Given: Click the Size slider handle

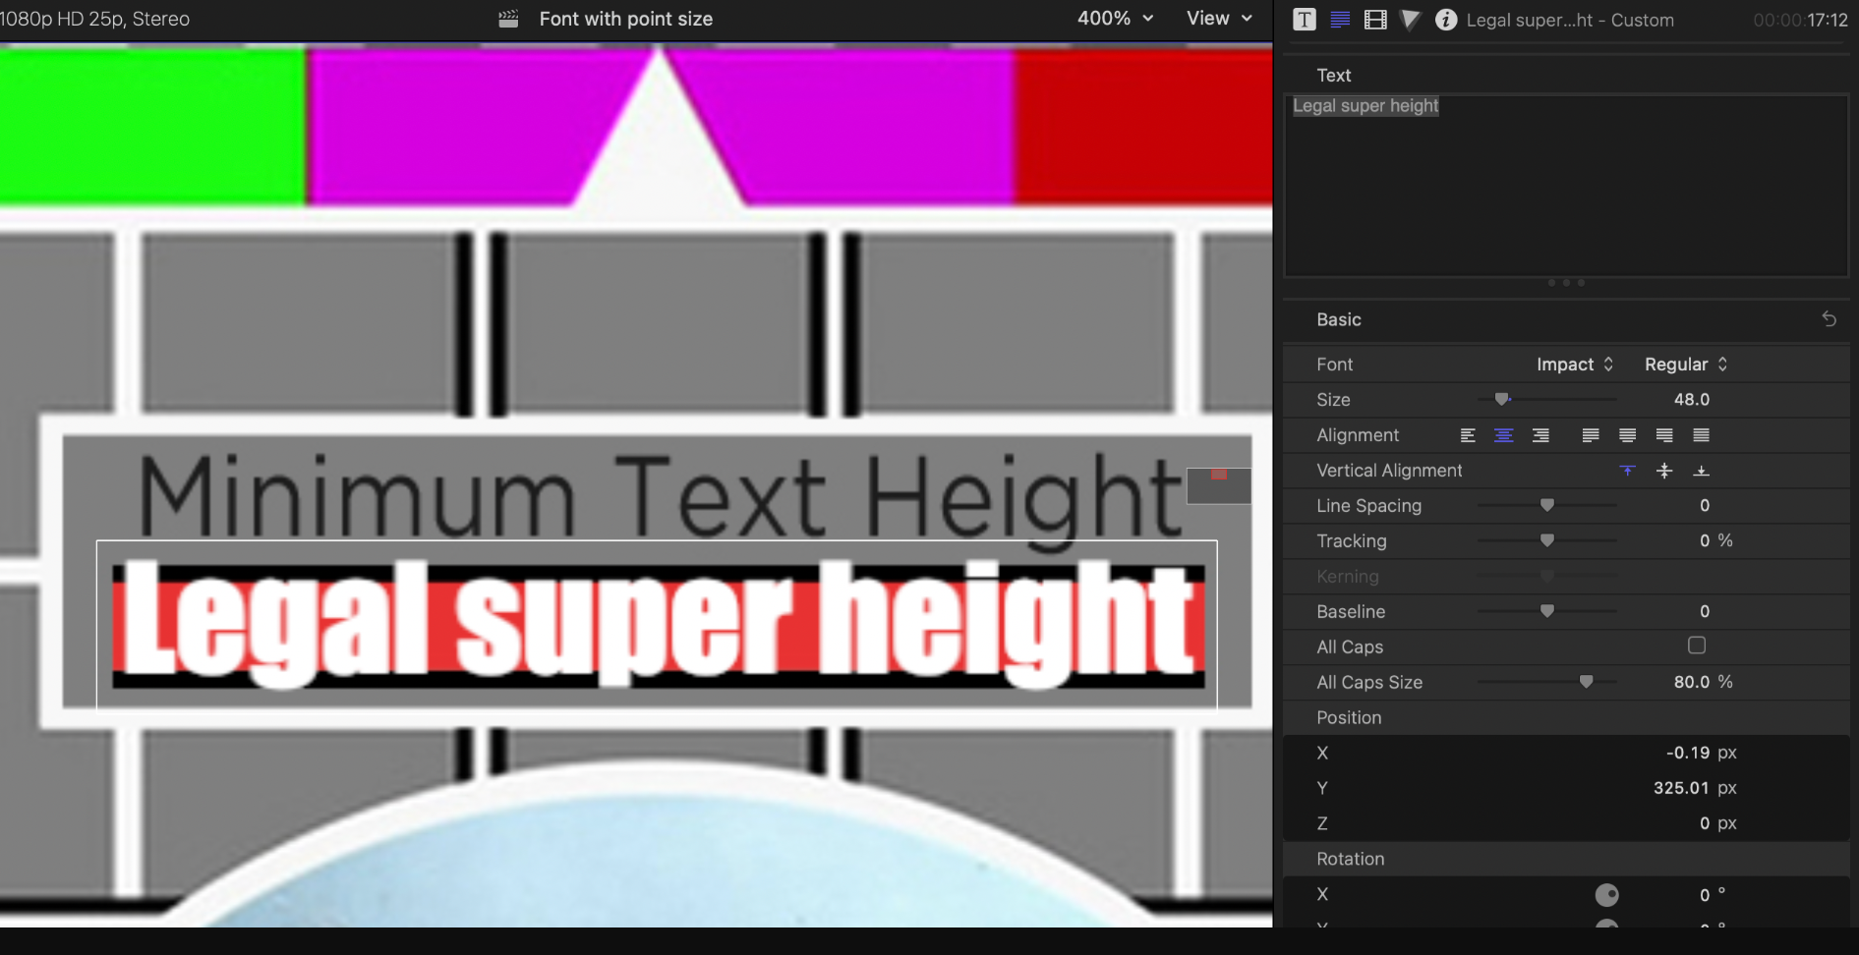Looking at the screenshot, I should click(x=1501, y=399).
